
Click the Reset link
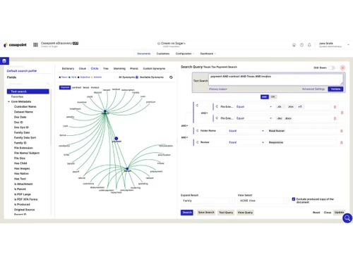316,213
